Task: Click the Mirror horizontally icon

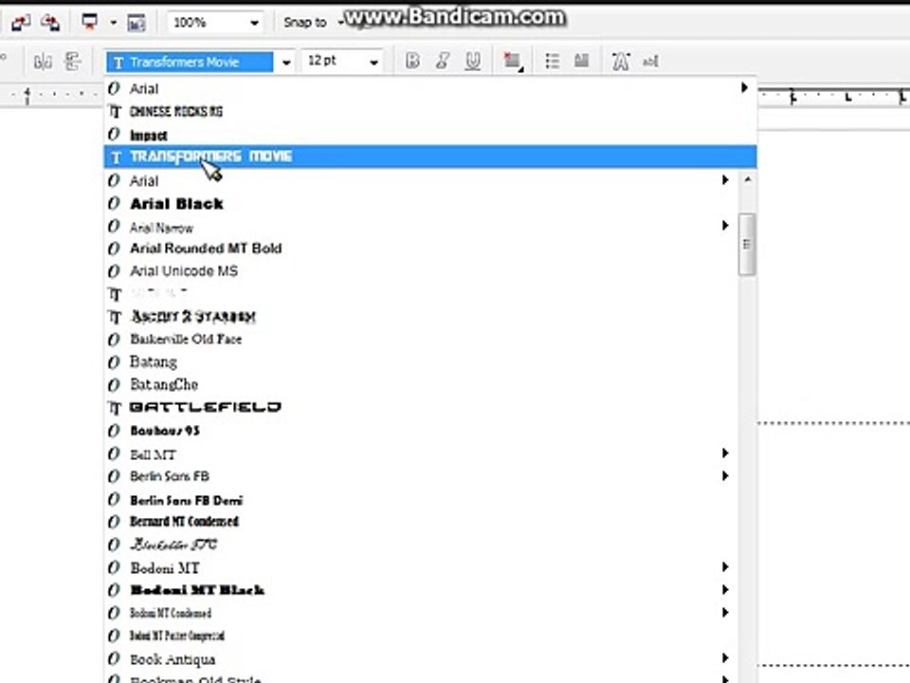Action: pos(43,62)
